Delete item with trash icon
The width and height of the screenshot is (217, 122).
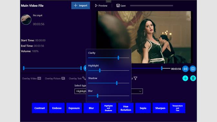[x=193, y=78]
